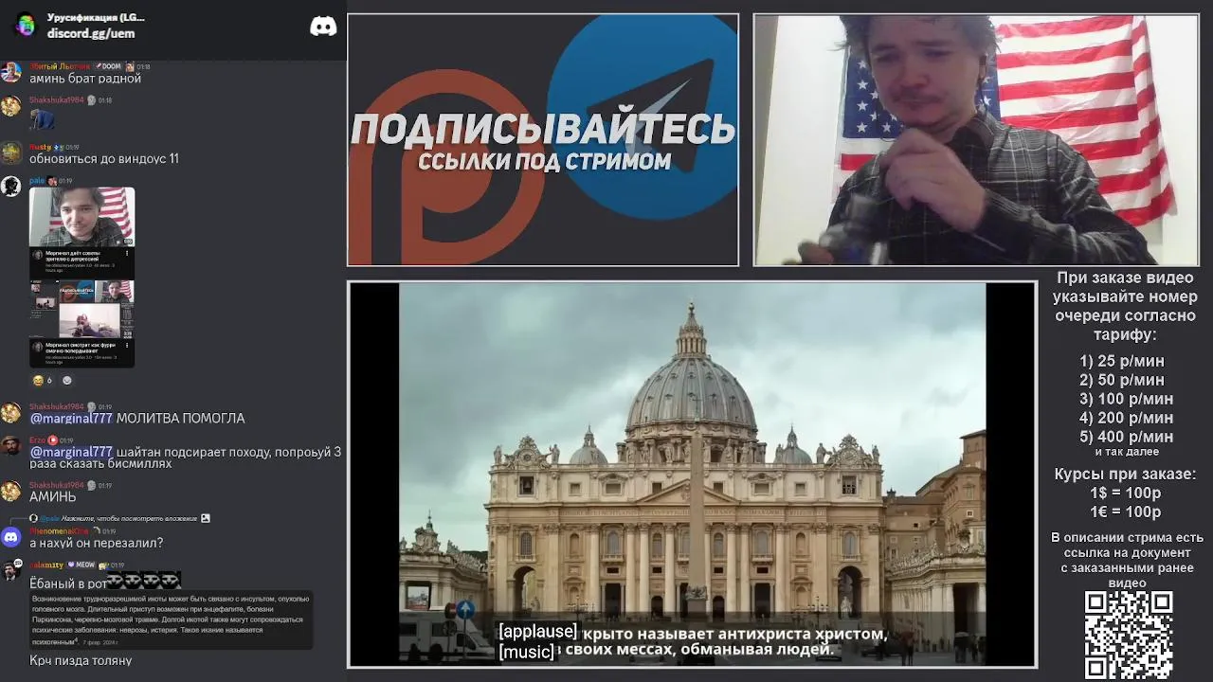Screen dimensions: 1213x682
Task: Click the '4) 200 р/мин' price line
Action: (x=1126, y=418)
